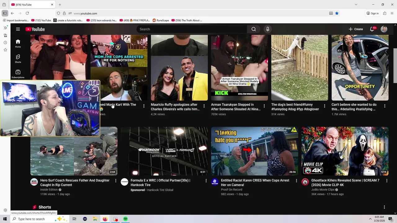Close the (616) YouTube tab
The image size is (397, 223).
click(52, 5)
